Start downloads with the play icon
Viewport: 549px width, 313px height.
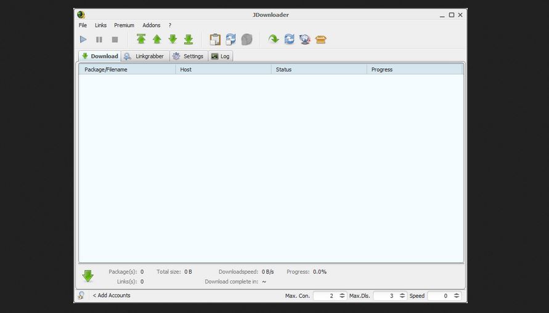[83, 39]
